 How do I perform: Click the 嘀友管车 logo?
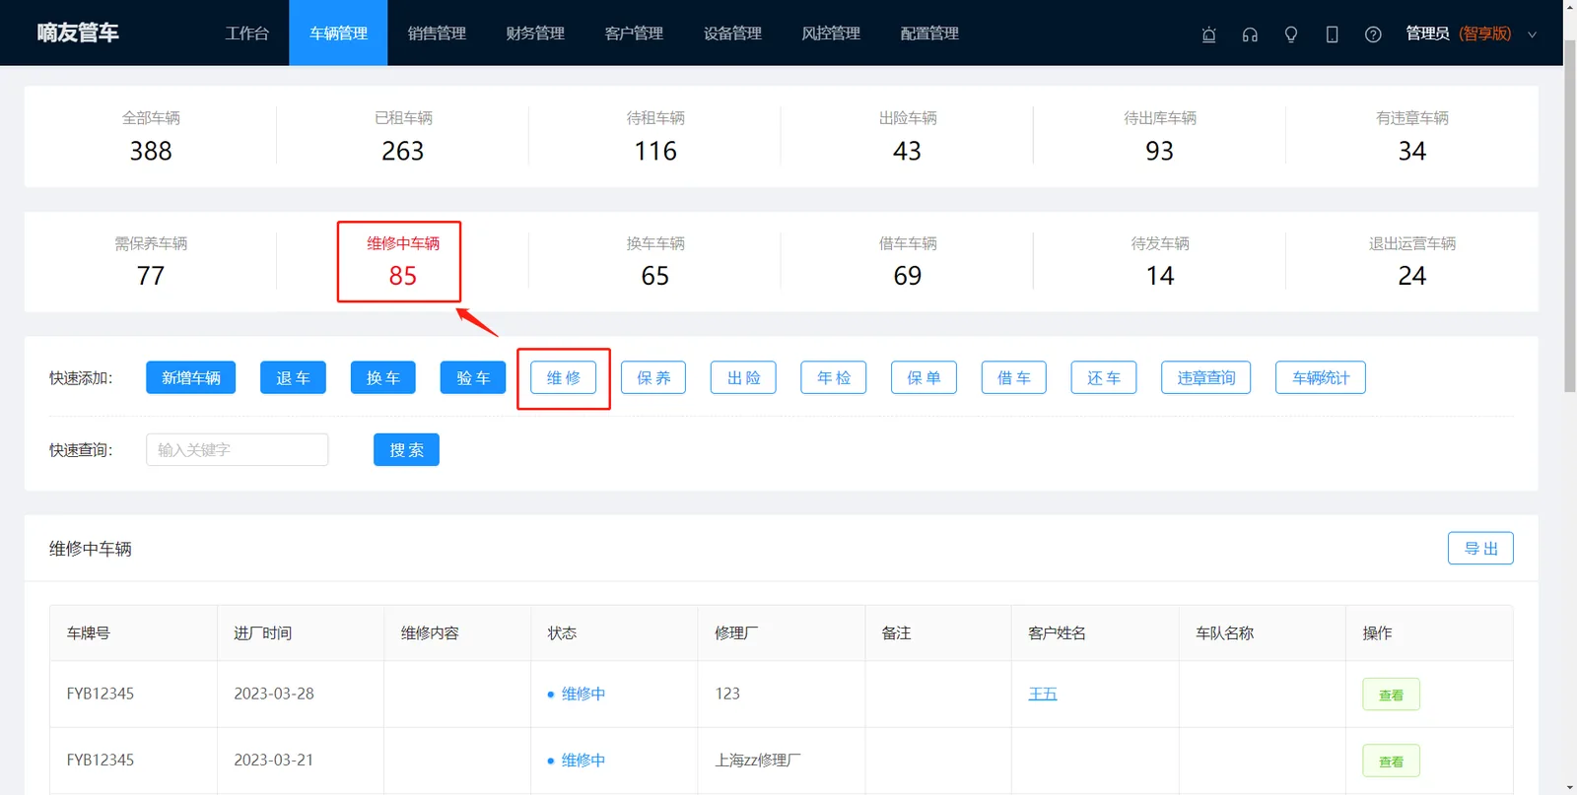78,33
